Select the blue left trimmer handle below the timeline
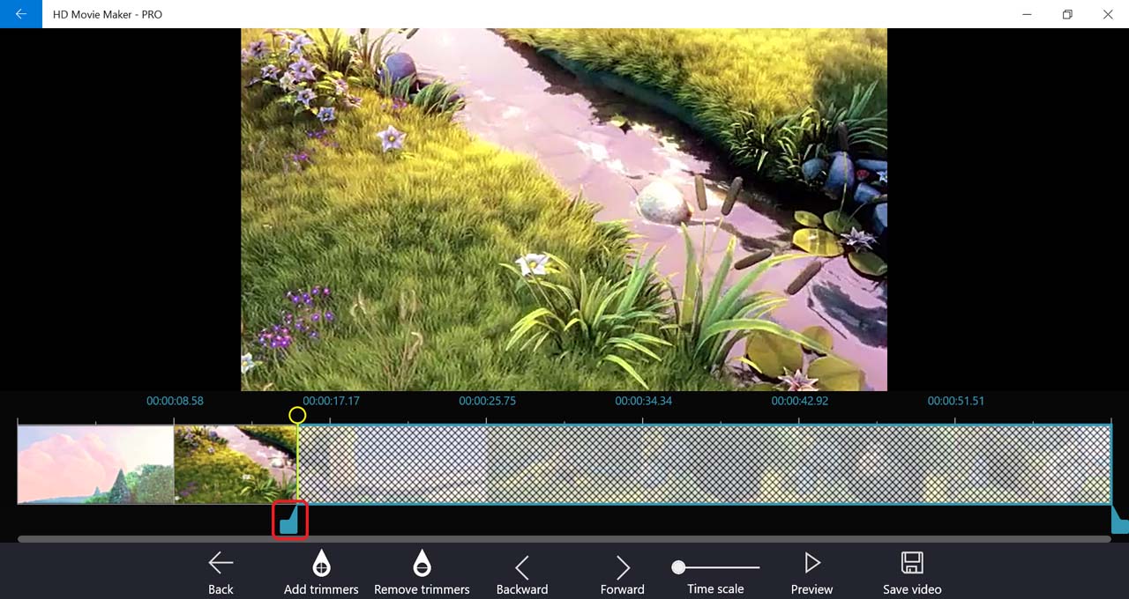 coord(290,521)
